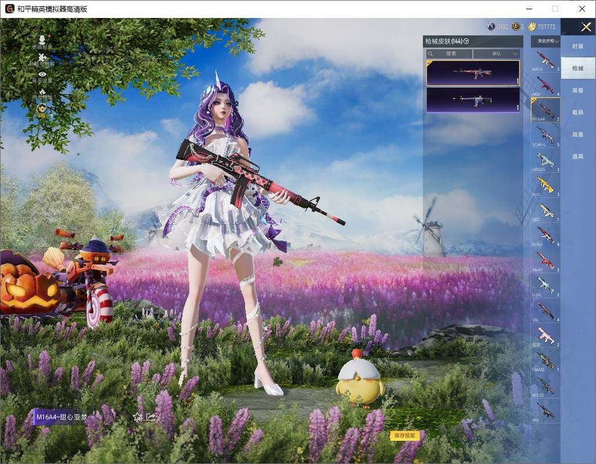
Task: Switch to the 战备 tab
Action: [x=578, y=135]
